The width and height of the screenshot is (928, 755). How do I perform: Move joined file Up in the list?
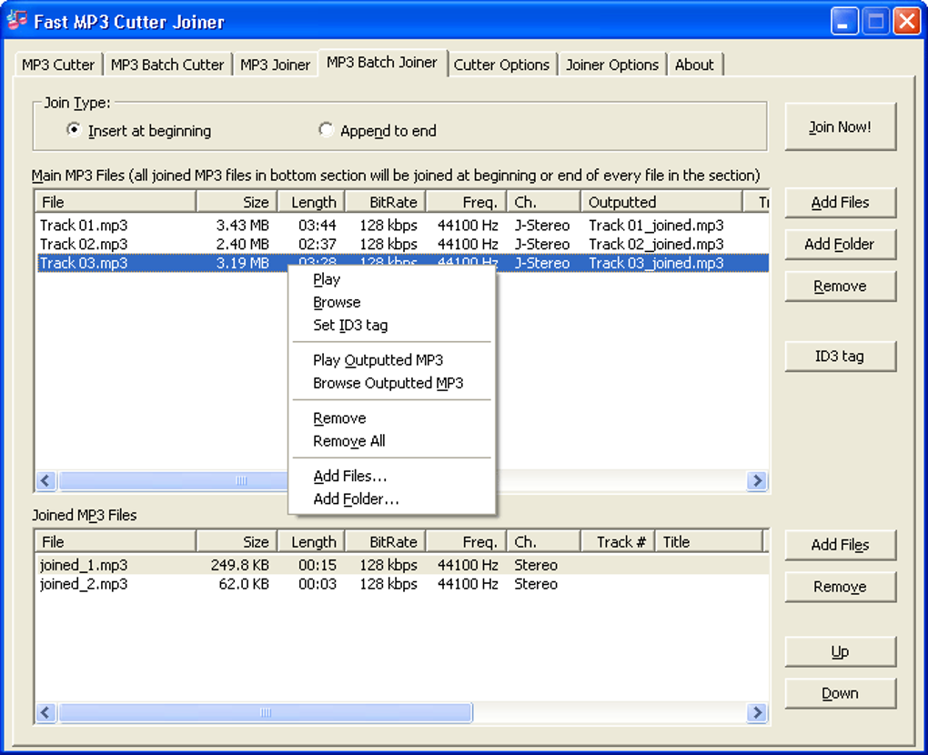tap(840, 652)
